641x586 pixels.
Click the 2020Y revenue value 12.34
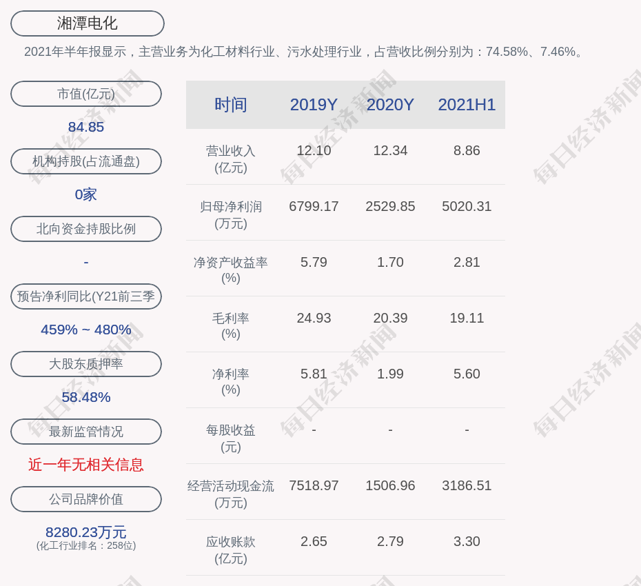[390, 150]
